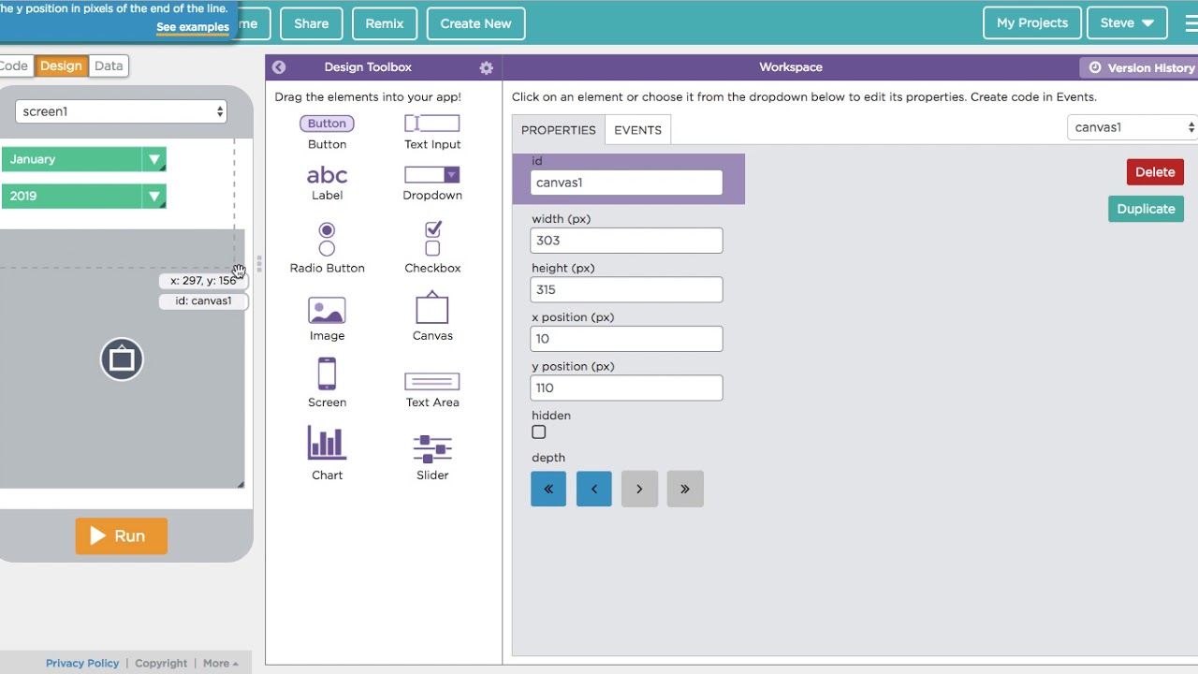Click the height (px) input field
Screen dimensions: 1198x674
[626, 289]
